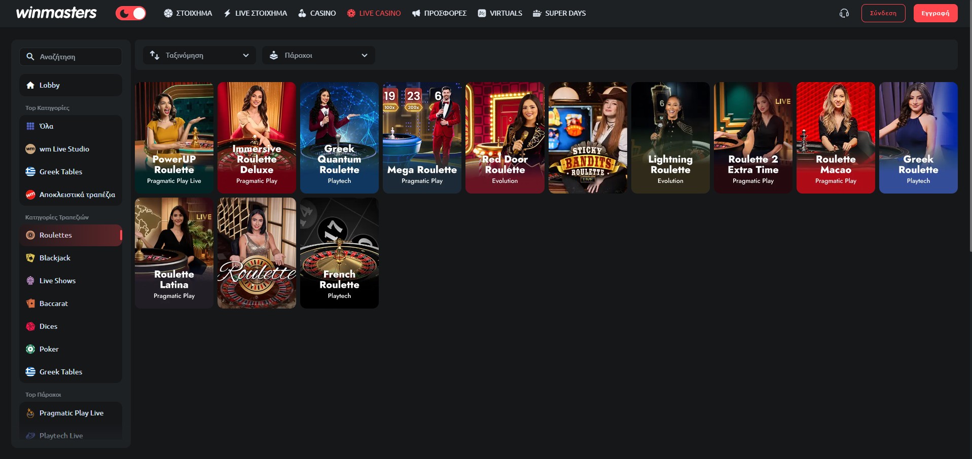Go to the ΠΡΟΣΦΟΡΕΣ menu item
The height and width of the screenshot is (459, 972).
click(x=439, y=13)
